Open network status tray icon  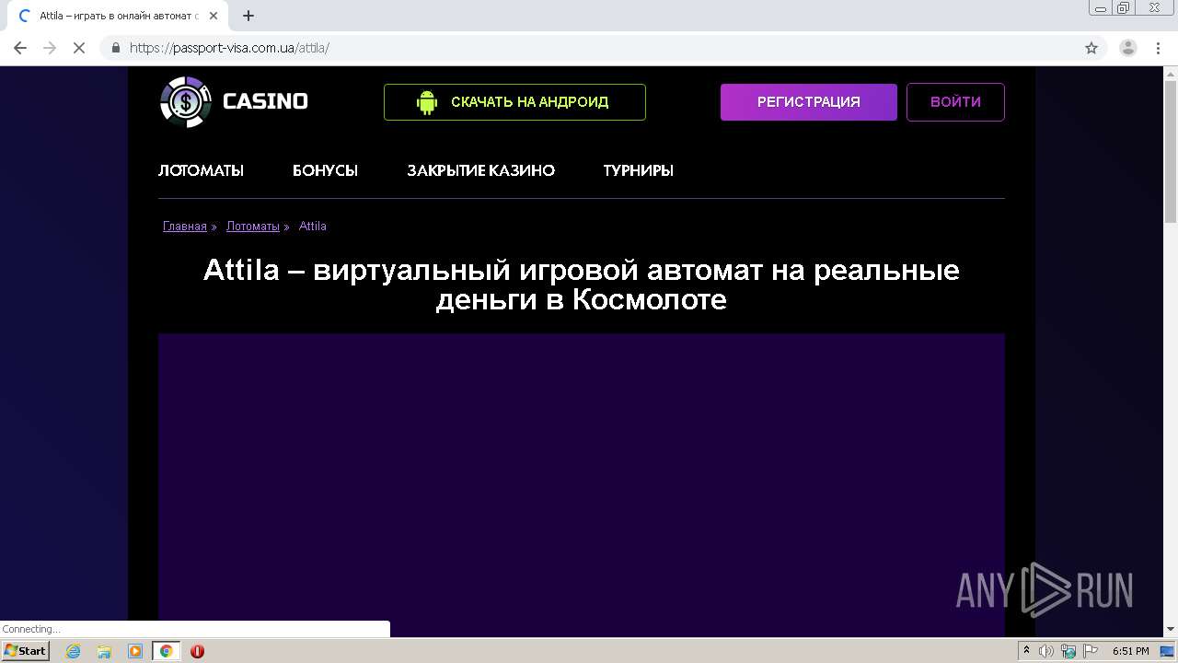click(x=1068, y=651)
